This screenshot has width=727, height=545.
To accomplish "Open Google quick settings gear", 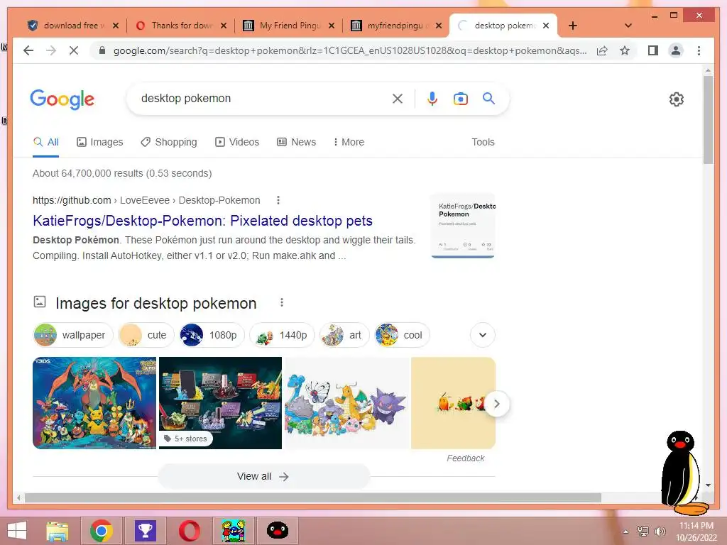I will pyautogui.click(x=676, y=99).
